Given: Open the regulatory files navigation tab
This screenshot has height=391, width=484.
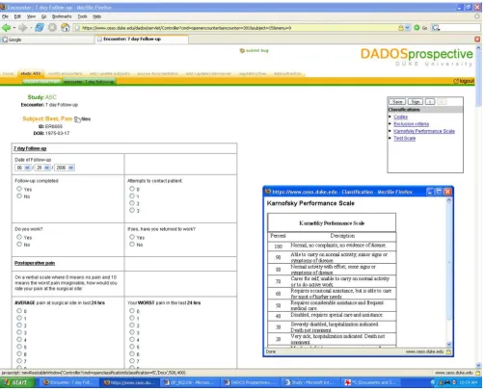Looking at the screenshot, I should (252, 73).
